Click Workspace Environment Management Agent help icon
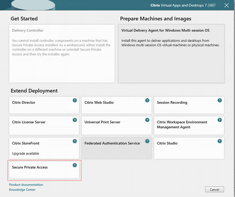Viewport: 235px width, 197px height. pos(220,120)
